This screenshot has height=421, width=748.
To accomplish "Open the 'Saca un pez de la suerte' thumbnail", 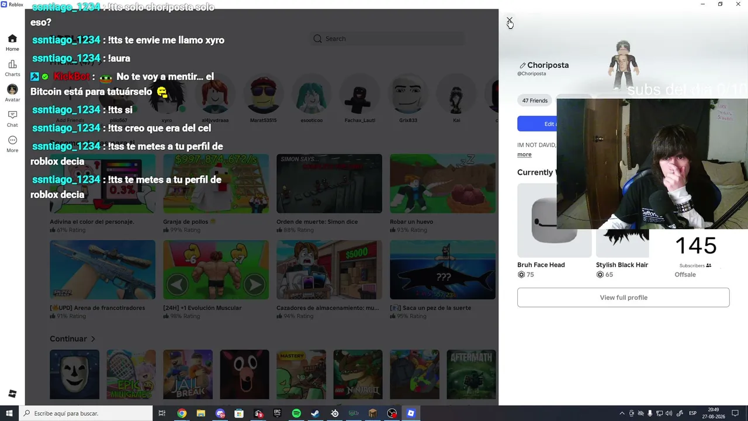I will (x=442, y=270).
